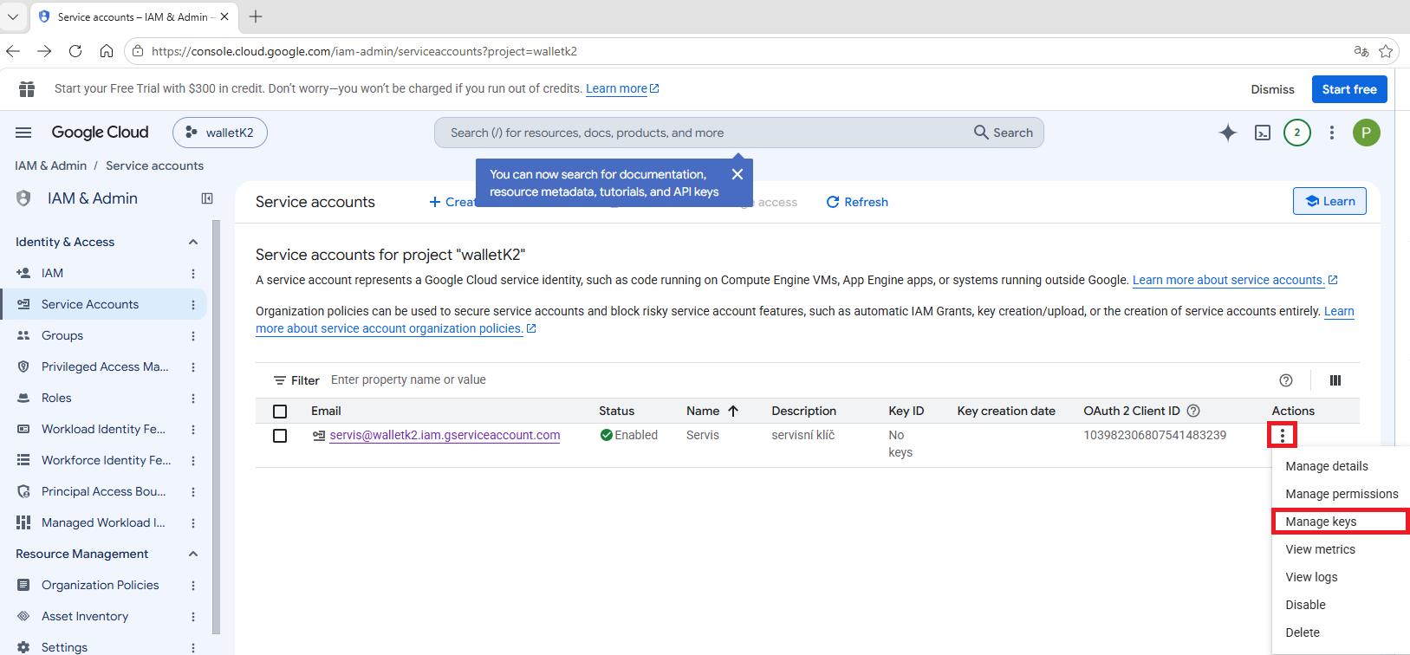Screen dimensions: 1410x655
Task: Open notifications badge showing 2
Action: tap(1296, 133)
